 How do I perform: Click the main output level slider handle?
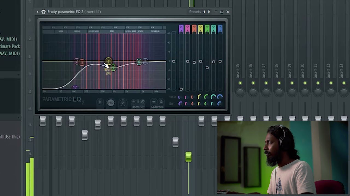click(174, 62)
